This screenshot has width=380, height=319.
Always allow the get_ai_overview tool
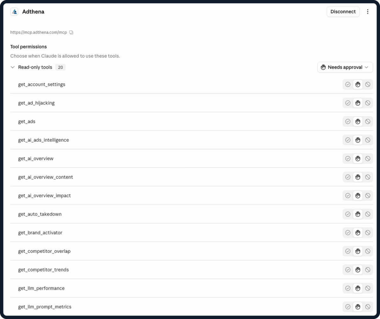[x=348, y=158]
